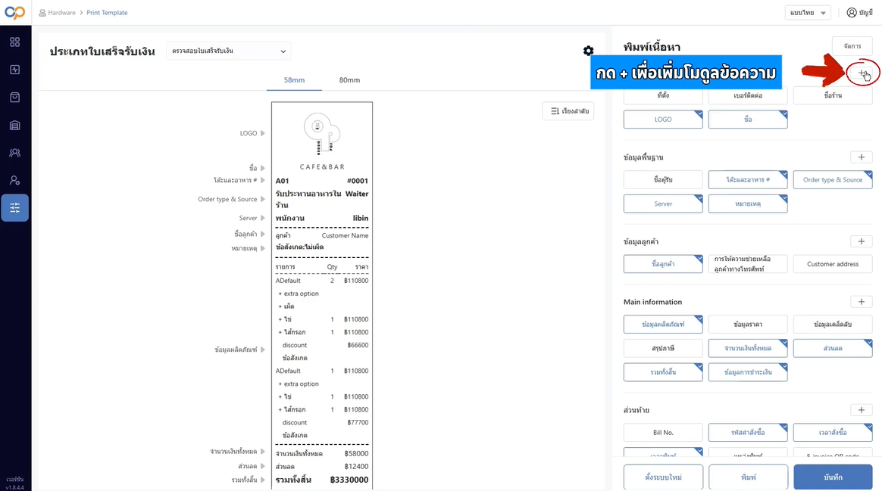Toggle the โต๊ะและอาหาร # module
The height and width of the screenshot is (491, 882).
pos(748,180)
